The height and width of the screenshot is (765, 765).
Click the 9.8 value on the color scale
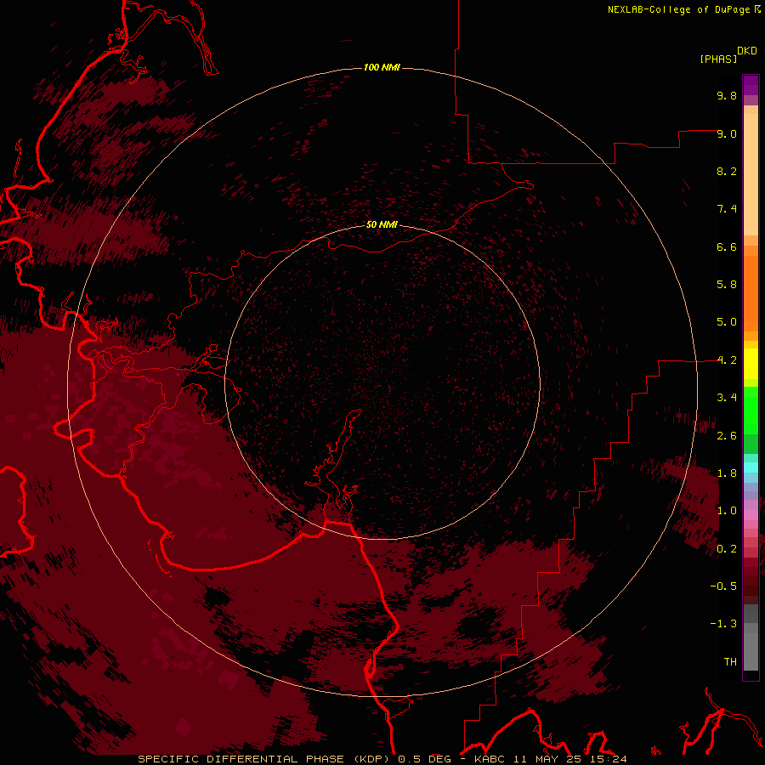[727, 95]
